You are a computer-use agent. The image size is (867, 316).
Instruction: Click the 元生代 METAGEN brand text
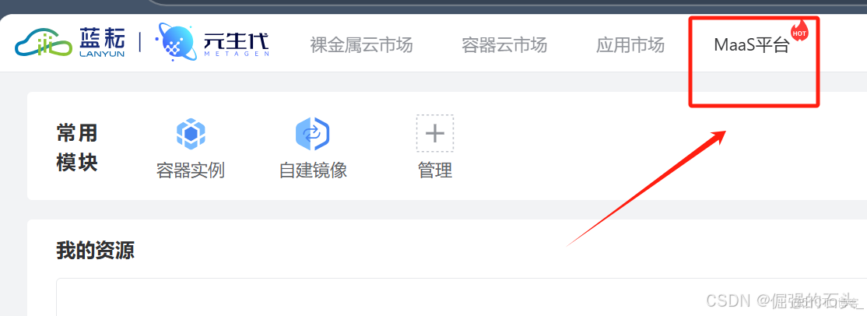tap(236, 43)
